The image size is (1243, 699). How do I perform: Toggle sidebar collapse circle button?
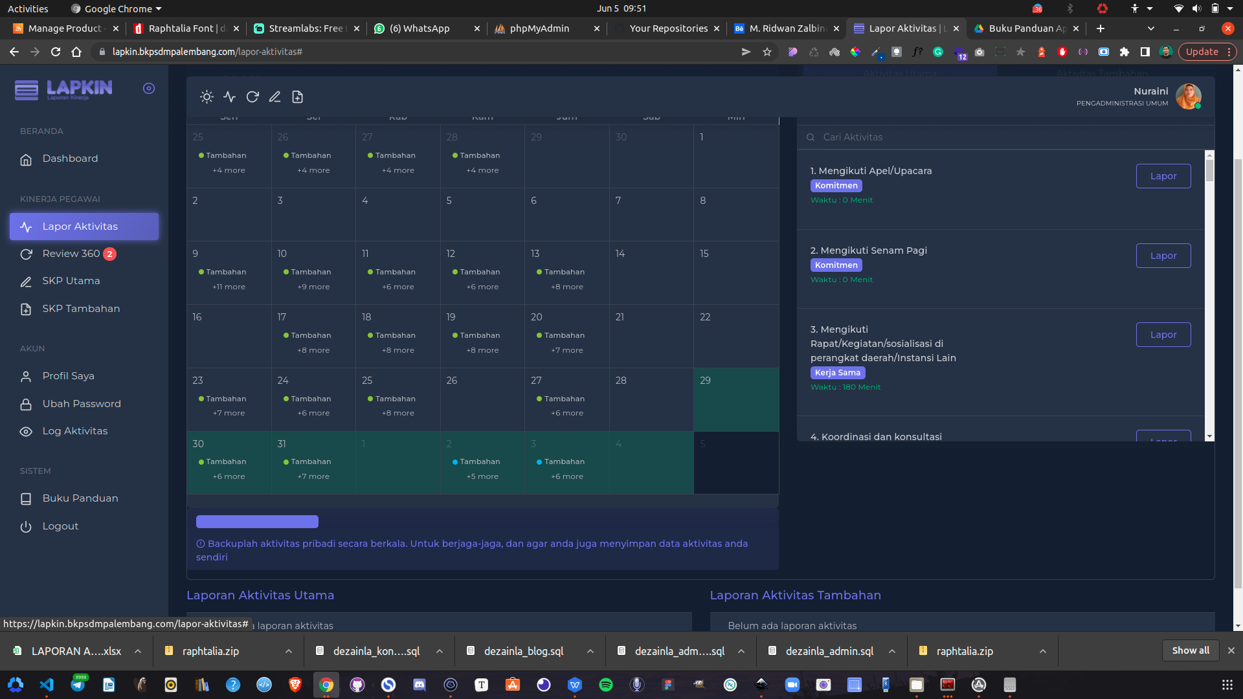[x=149, y=89]
